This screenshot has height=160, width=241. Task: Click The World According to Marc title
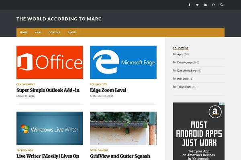pyautogui.click(x=59, y=19)
